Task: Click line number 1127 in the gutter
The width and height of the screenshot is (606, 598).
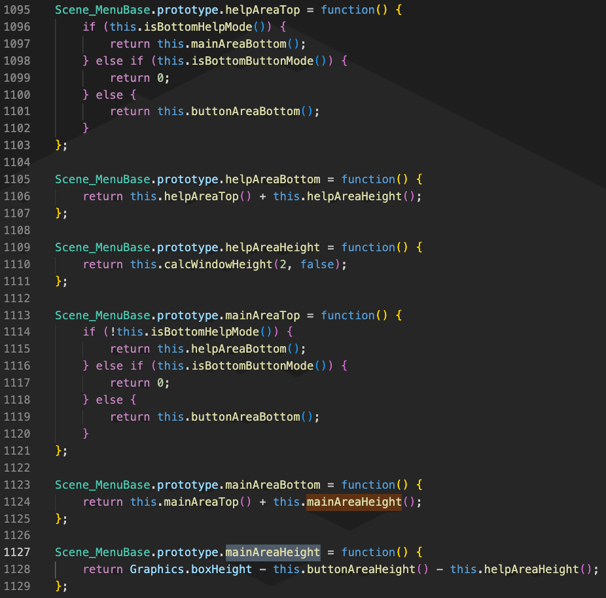Action: coord(17,552)
